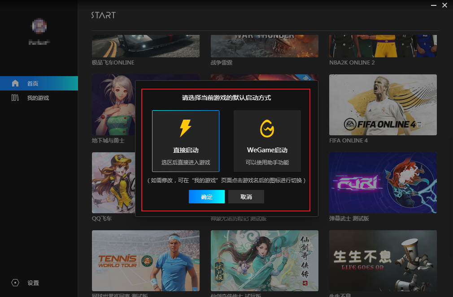Click the yellow lightning bolt icon
The image size is (453, 297).
click(185, 128)
